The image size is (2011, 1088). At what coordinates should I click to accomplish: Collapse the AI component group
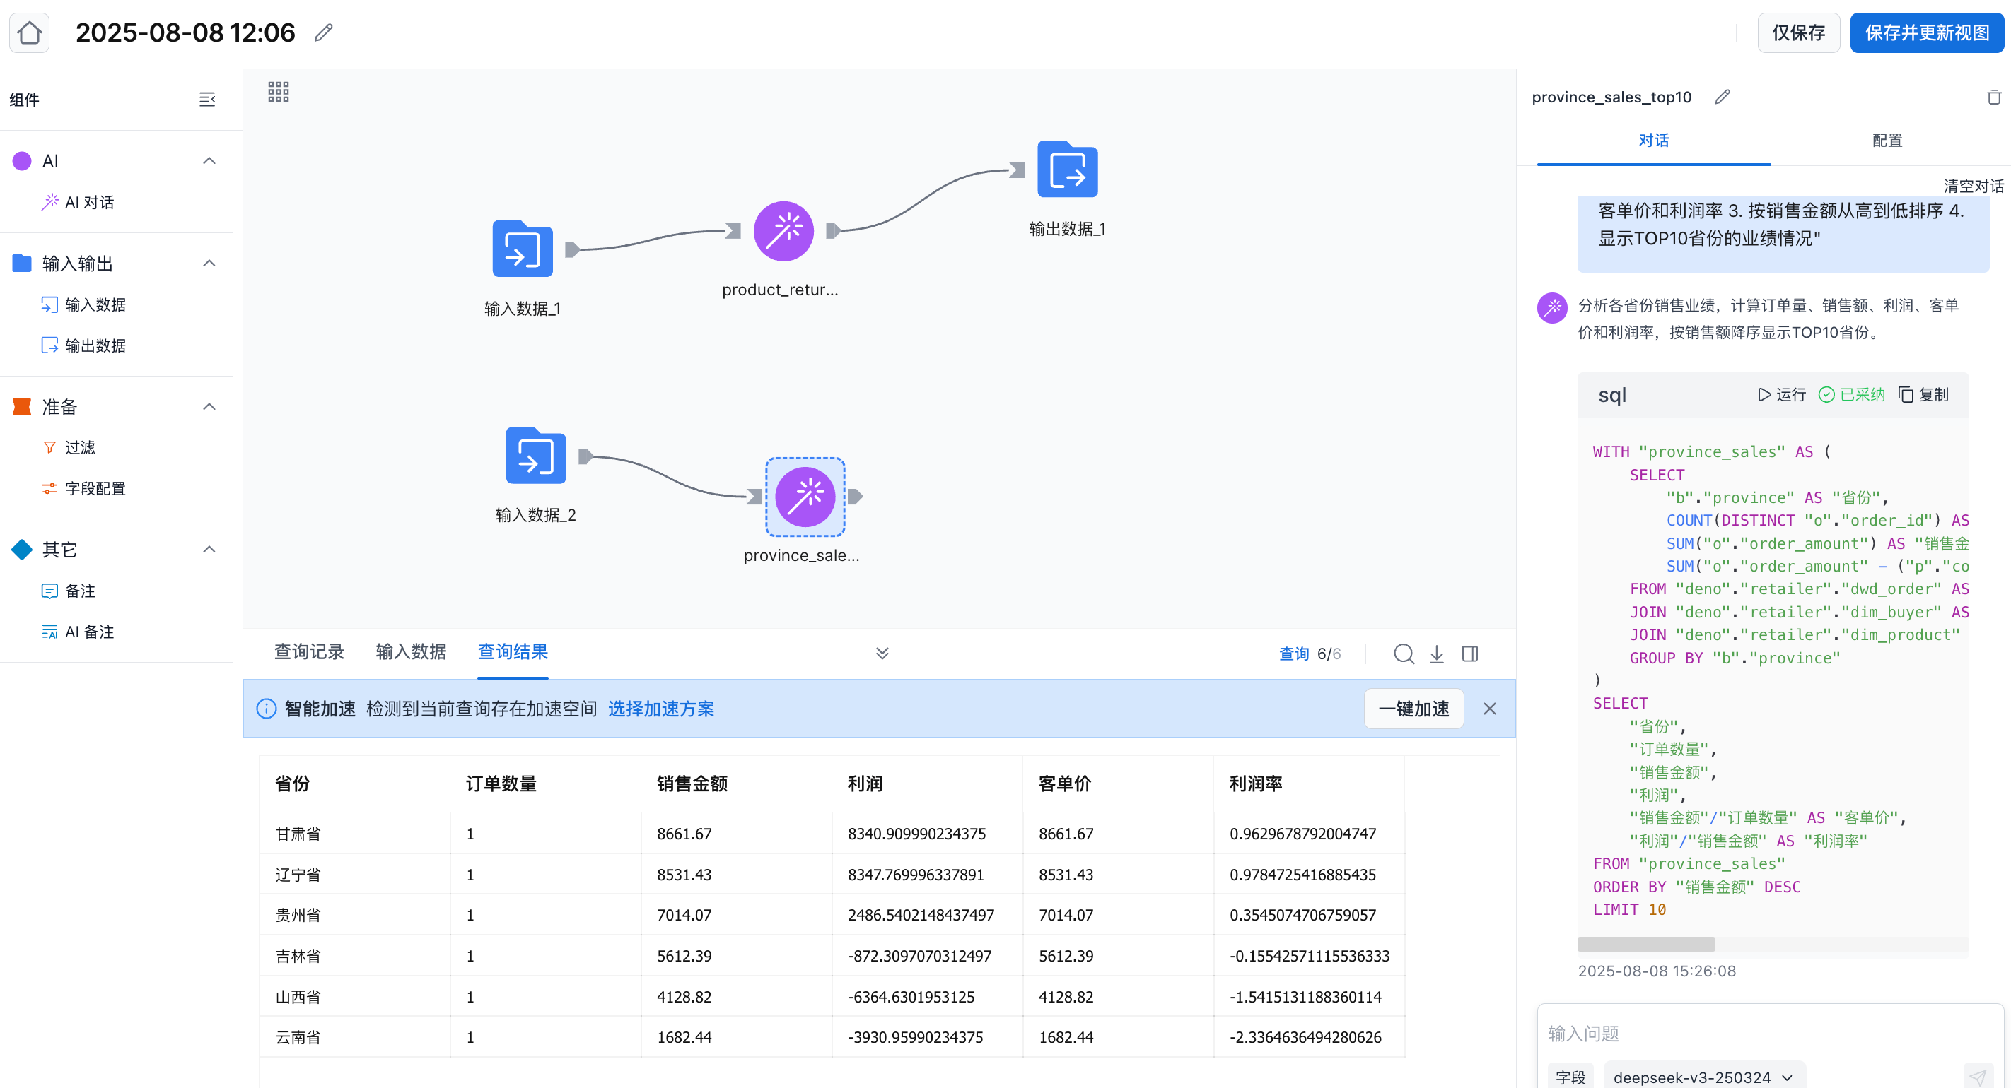(209, 160)
